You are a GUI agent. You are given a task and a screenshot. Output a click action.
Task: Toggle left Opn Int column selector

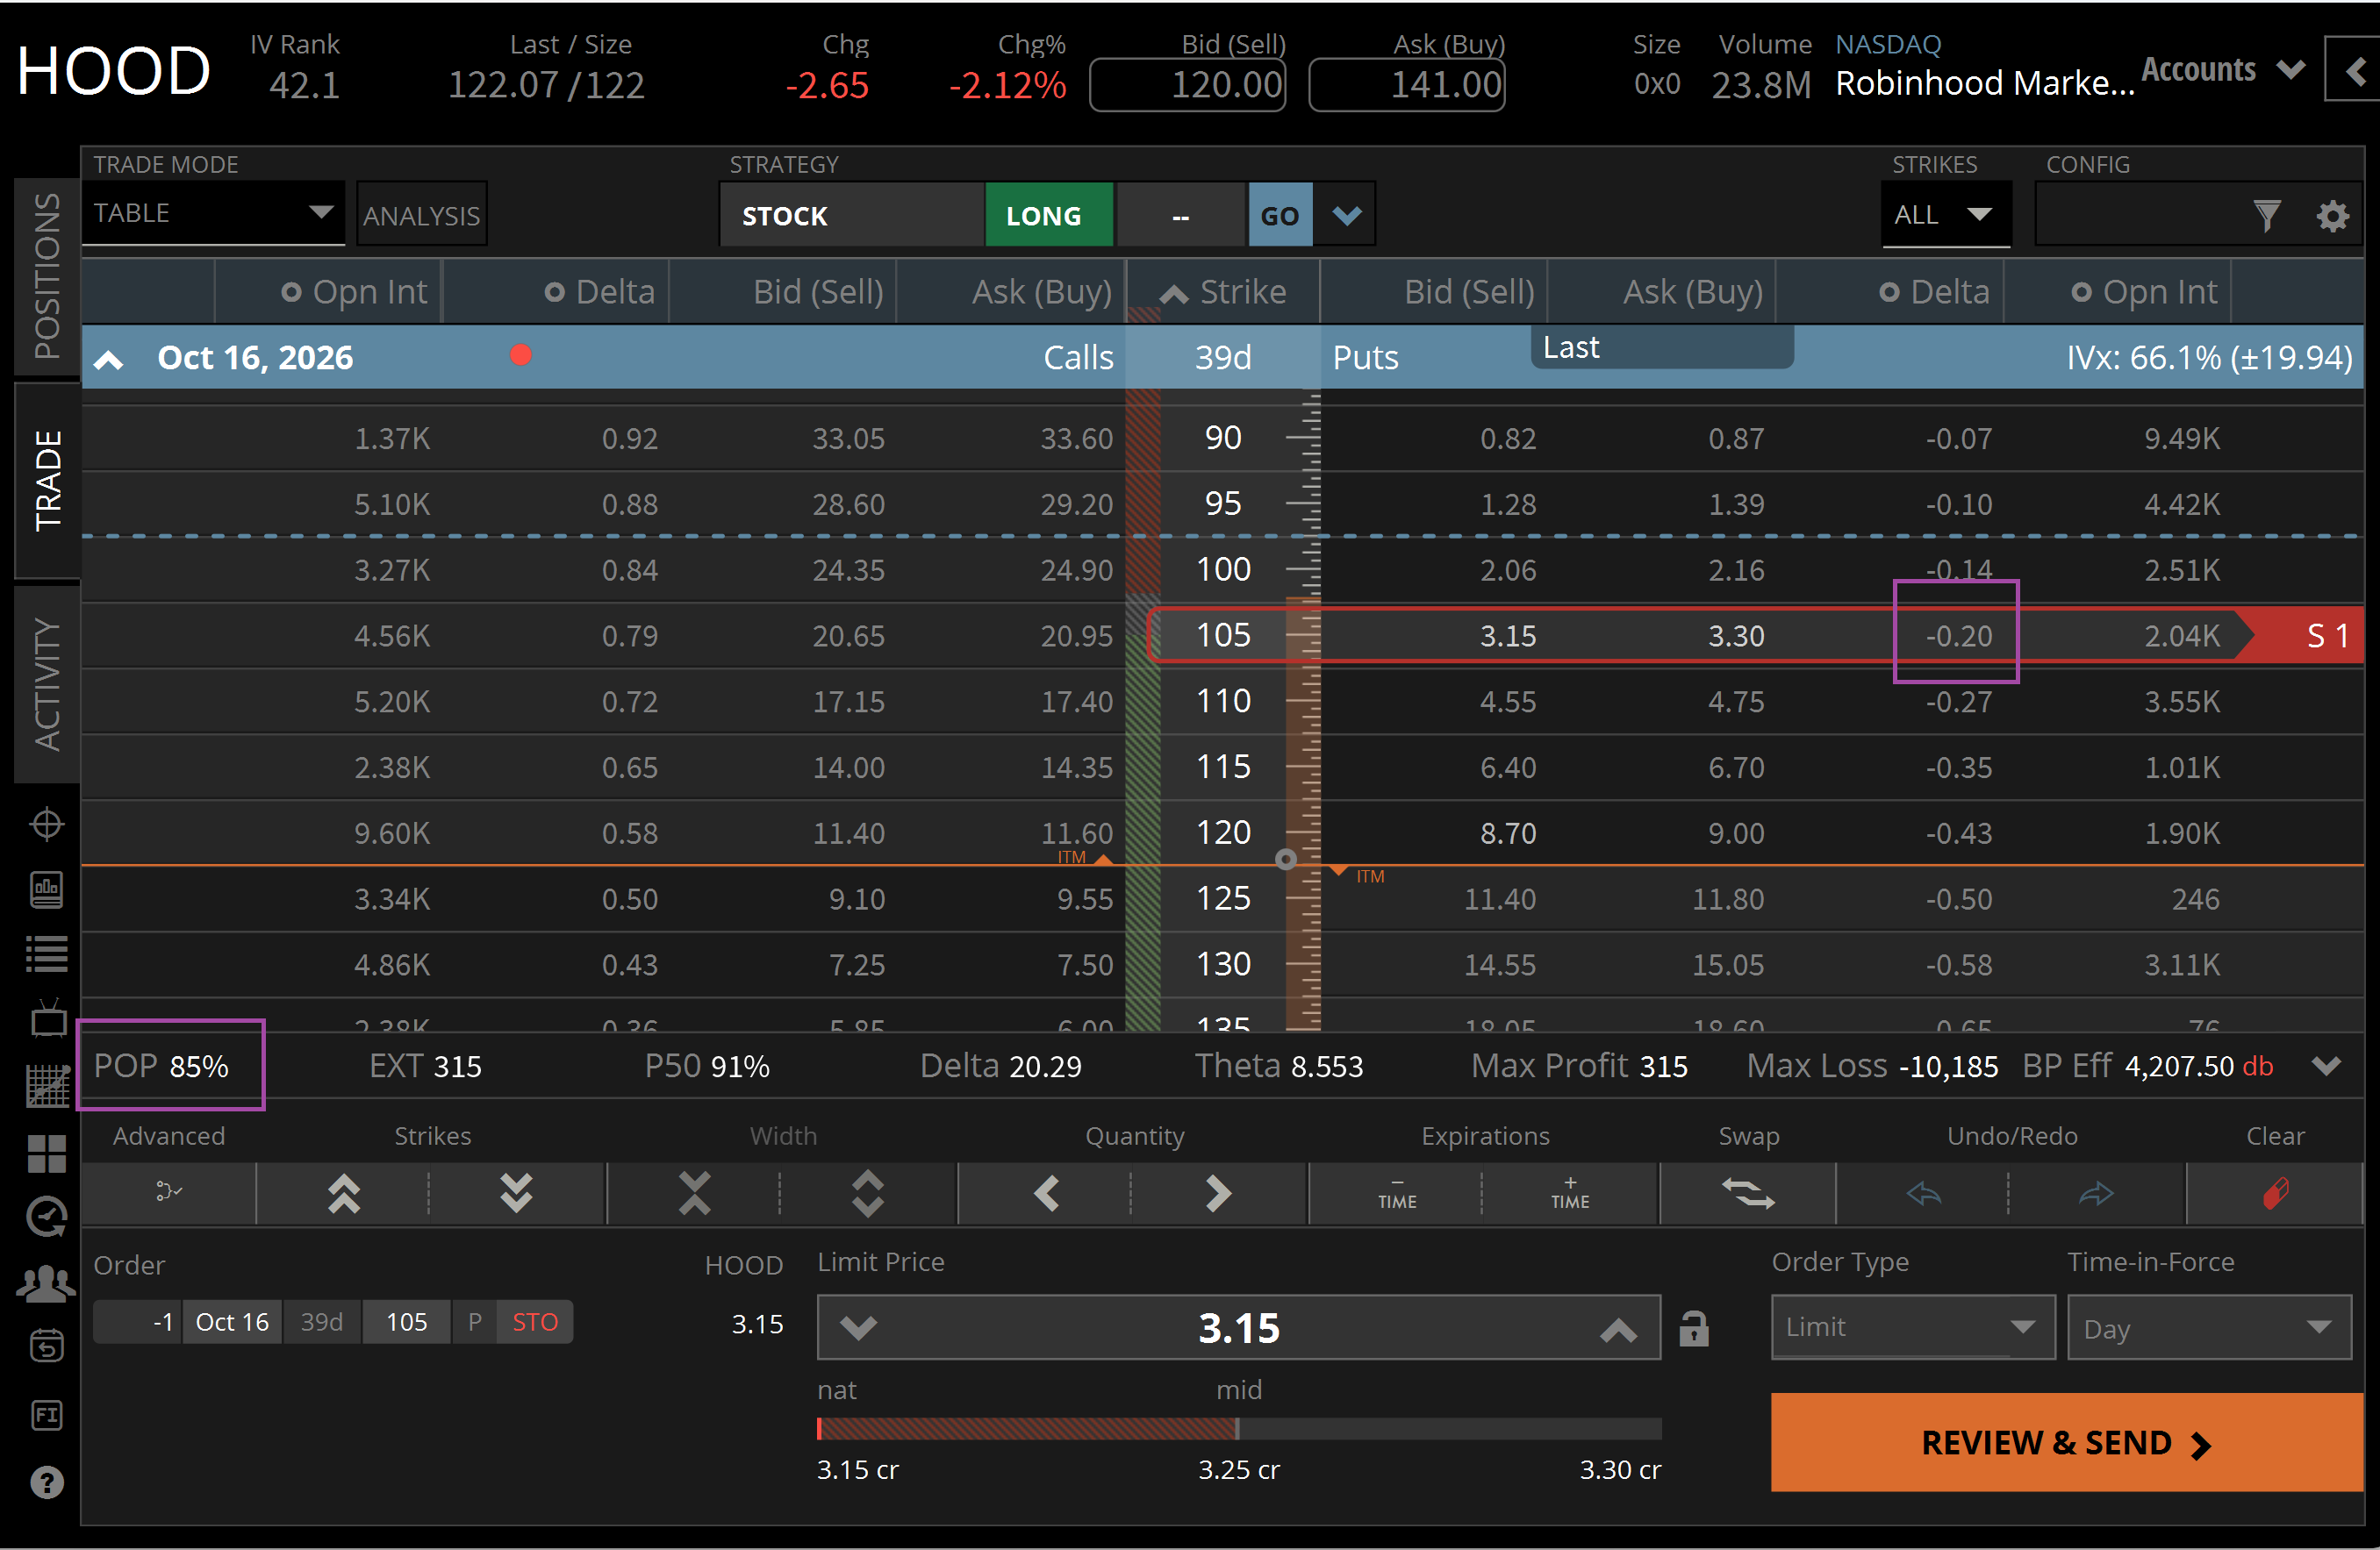pos(291,292)
